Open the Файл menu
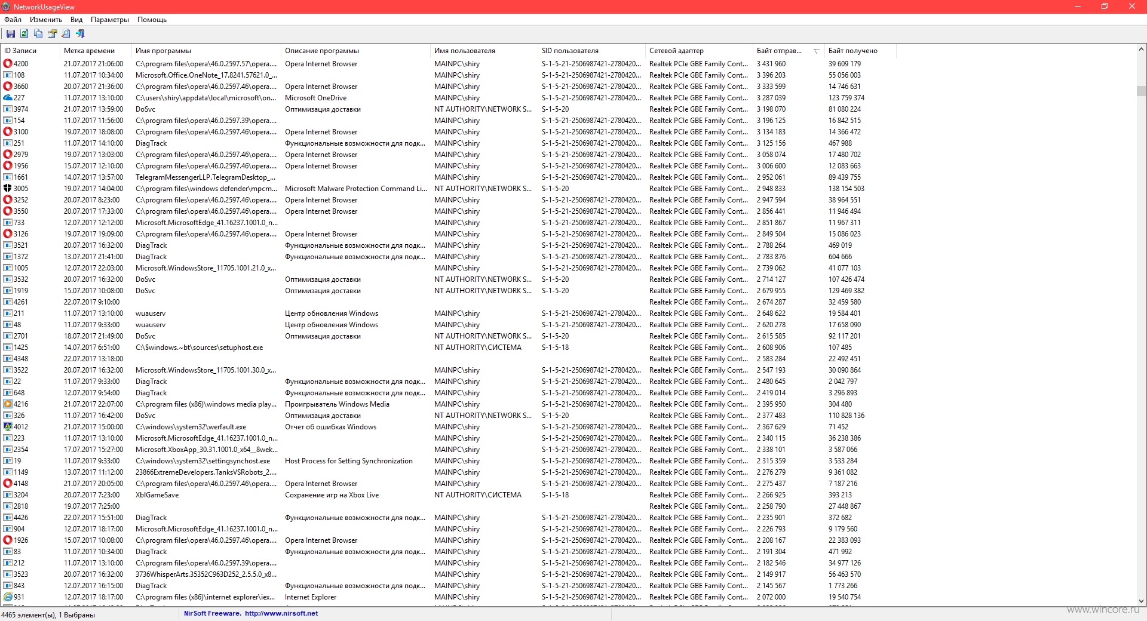This screenshot has width=1147, height=621. 13,20
